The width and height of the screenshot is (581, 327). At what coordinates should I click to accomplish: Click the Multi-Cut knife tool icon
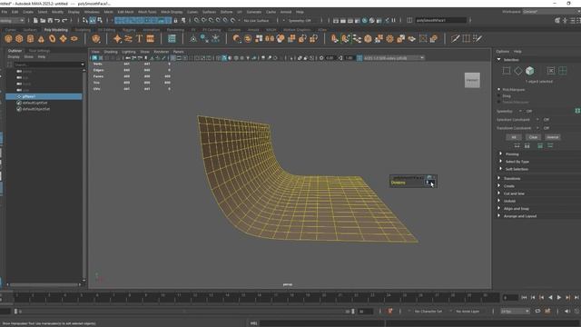(456, 38)
